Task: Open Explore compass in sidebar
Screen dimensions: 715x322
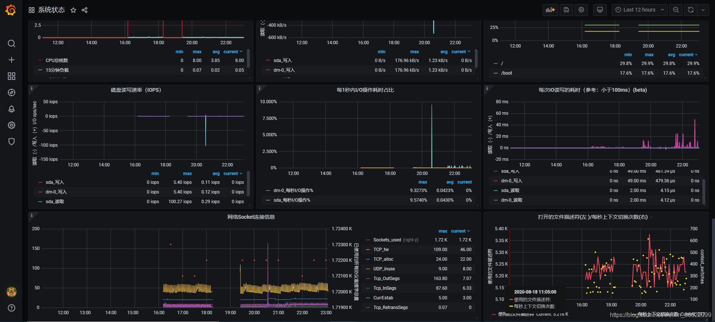Action: pos(12,92)
